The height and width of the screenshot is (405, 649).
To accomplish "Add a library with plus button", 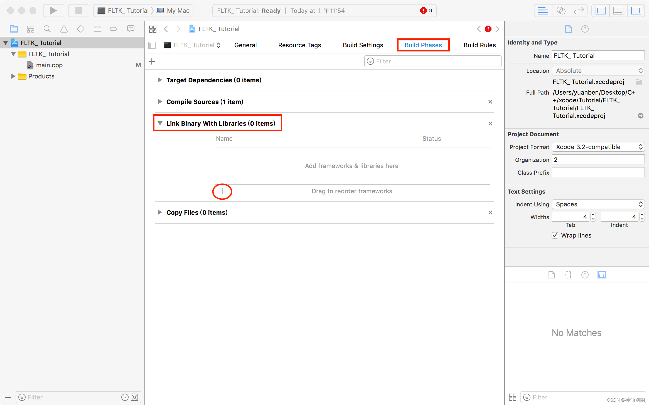I will 222,191.
